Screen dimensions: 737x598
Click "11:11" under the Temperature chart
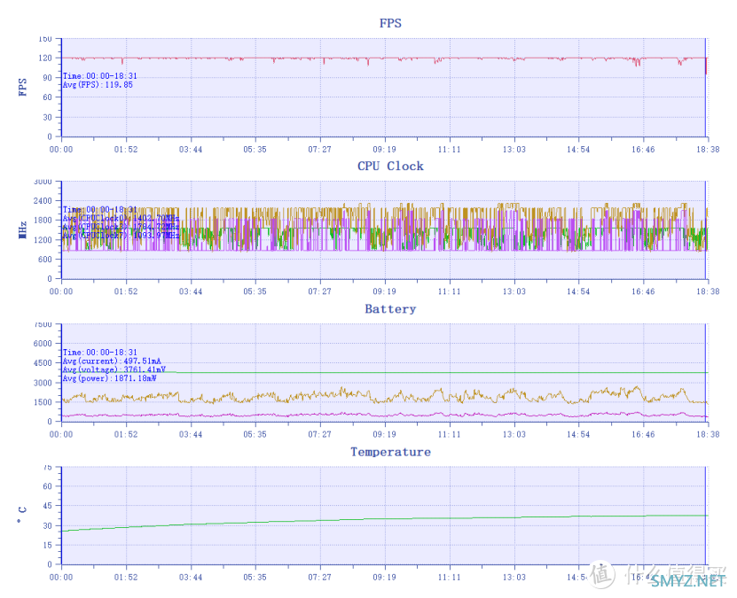click(450, 578)
